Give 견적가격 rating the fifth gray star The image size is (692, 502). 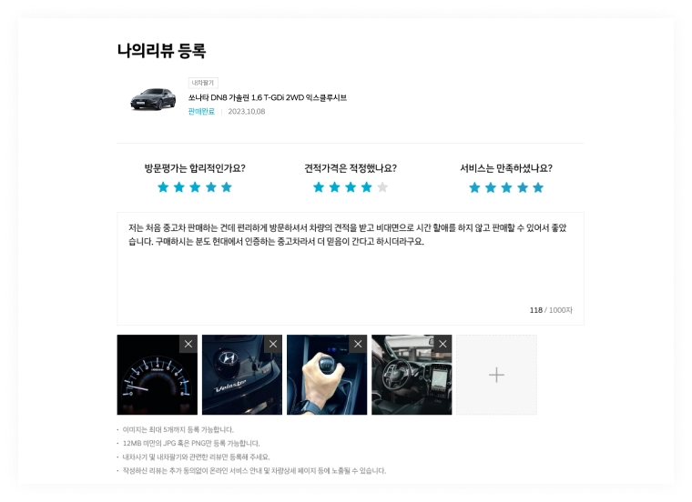(382, 187)
